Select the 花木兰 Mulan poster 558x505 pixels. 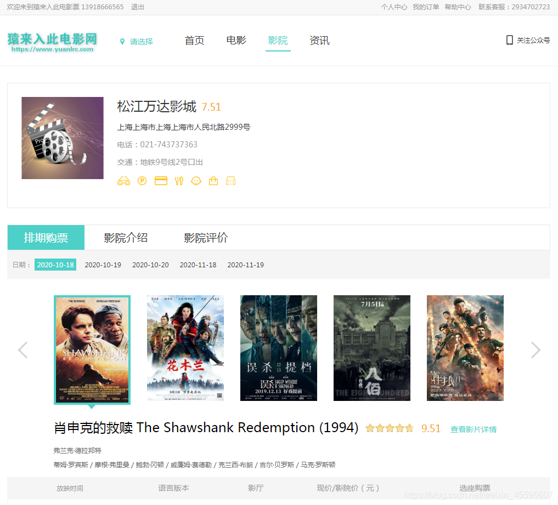click(x=185, y=348)
